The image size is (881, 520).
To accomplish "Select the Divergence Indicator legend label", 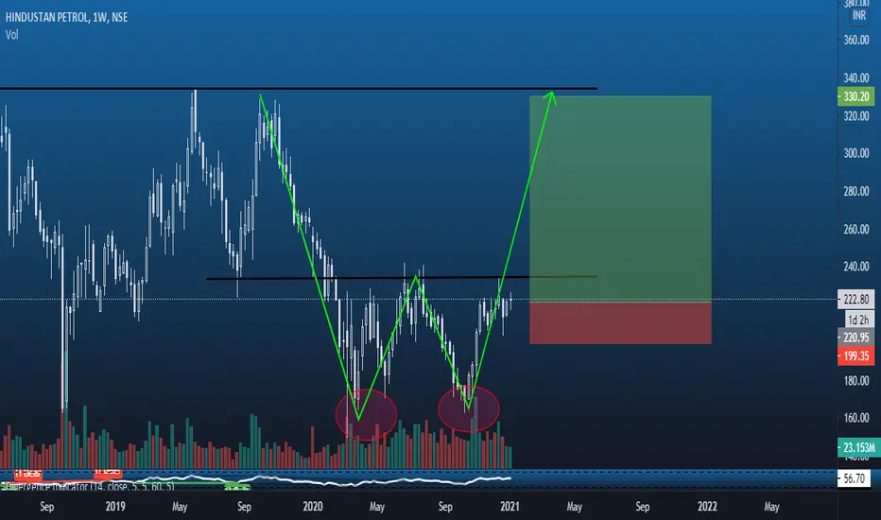I will 90,486.
